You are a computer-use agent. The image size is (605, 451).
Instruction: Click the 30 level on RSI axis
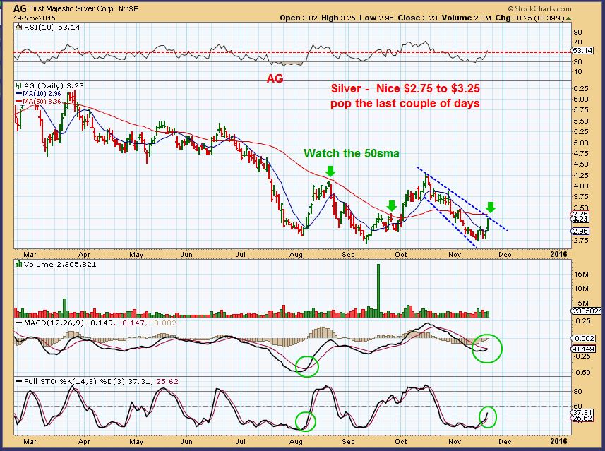(577, 61)
